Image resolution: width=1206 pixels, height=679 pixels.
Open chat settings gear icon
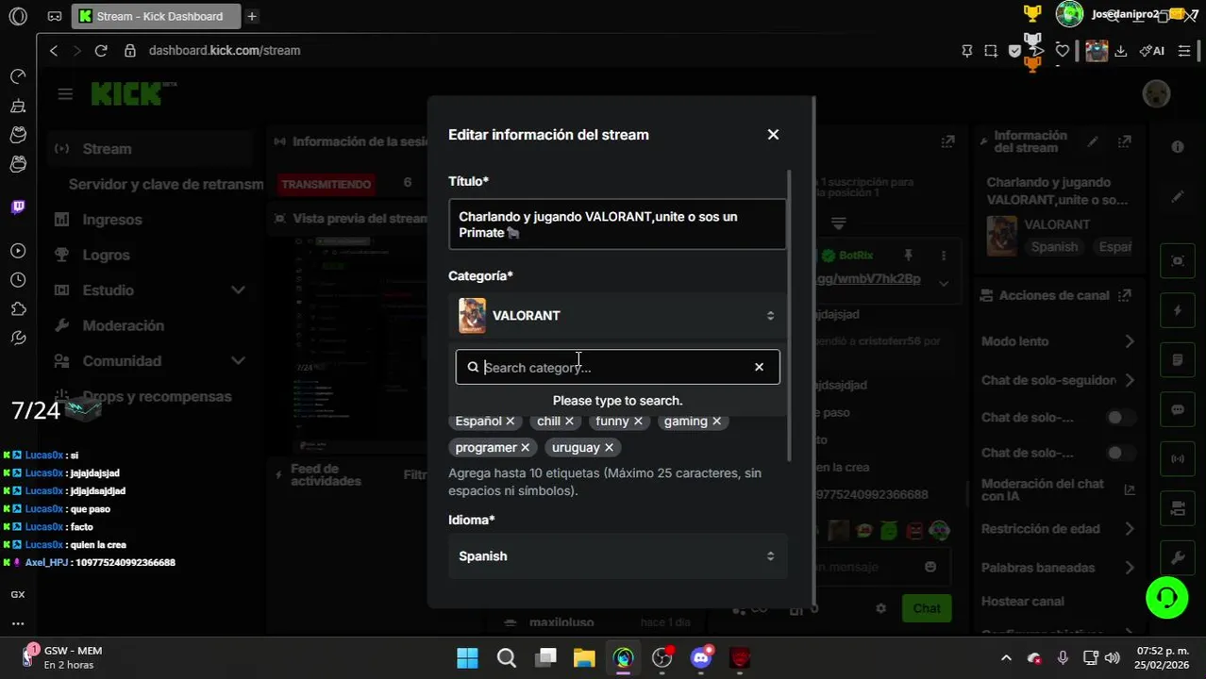(881, 608)
